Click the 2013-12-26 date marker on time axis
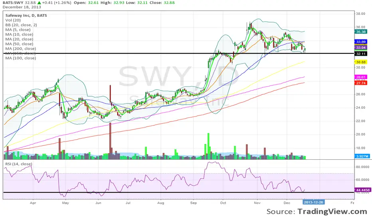Image resolution: width=372 pixels, height=219 pixels. tap(313, 202)
